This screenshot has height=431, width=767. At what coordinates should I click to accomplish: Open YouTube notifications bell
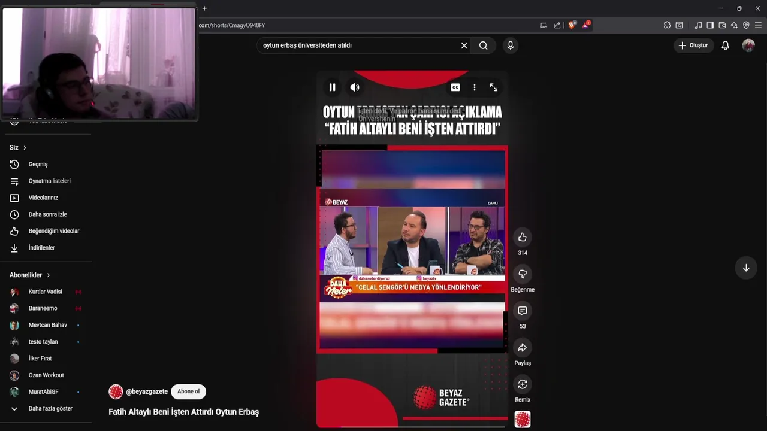[x=725, y=45]
